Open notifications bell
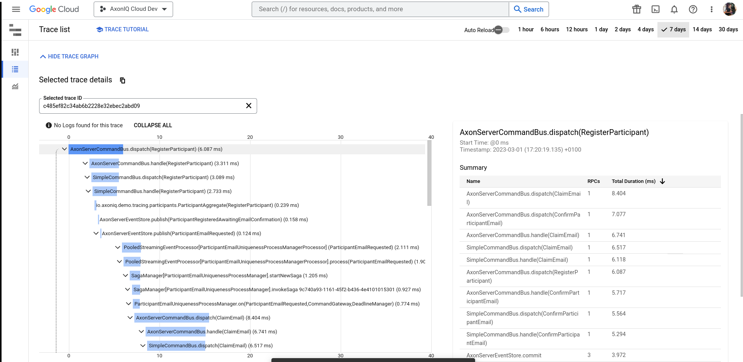This screenshot has width=743, height=362. [674, 9]
